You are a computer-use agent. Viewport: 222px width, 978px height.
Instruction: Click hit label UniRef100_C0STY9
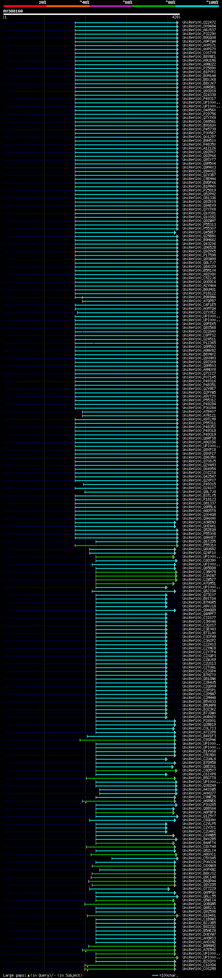(199, 53)
